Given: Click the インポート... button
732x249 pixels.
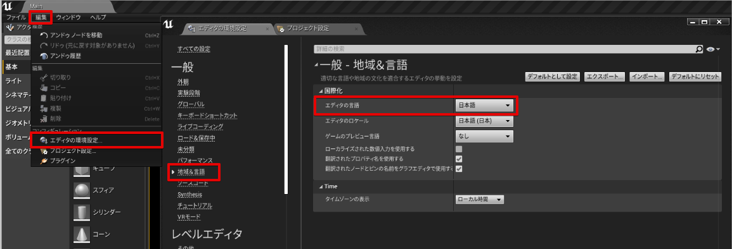Looking at the screenshot, I should point(647,77).
